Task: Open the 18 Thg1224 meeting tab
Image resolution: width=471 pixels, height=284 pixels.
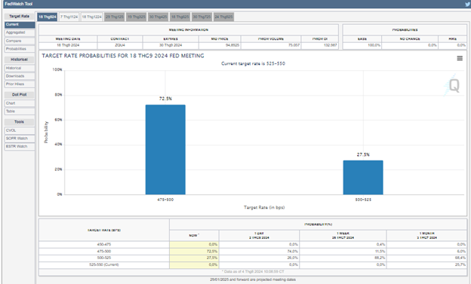Action: pyautogui.click(x=91, y=17)
